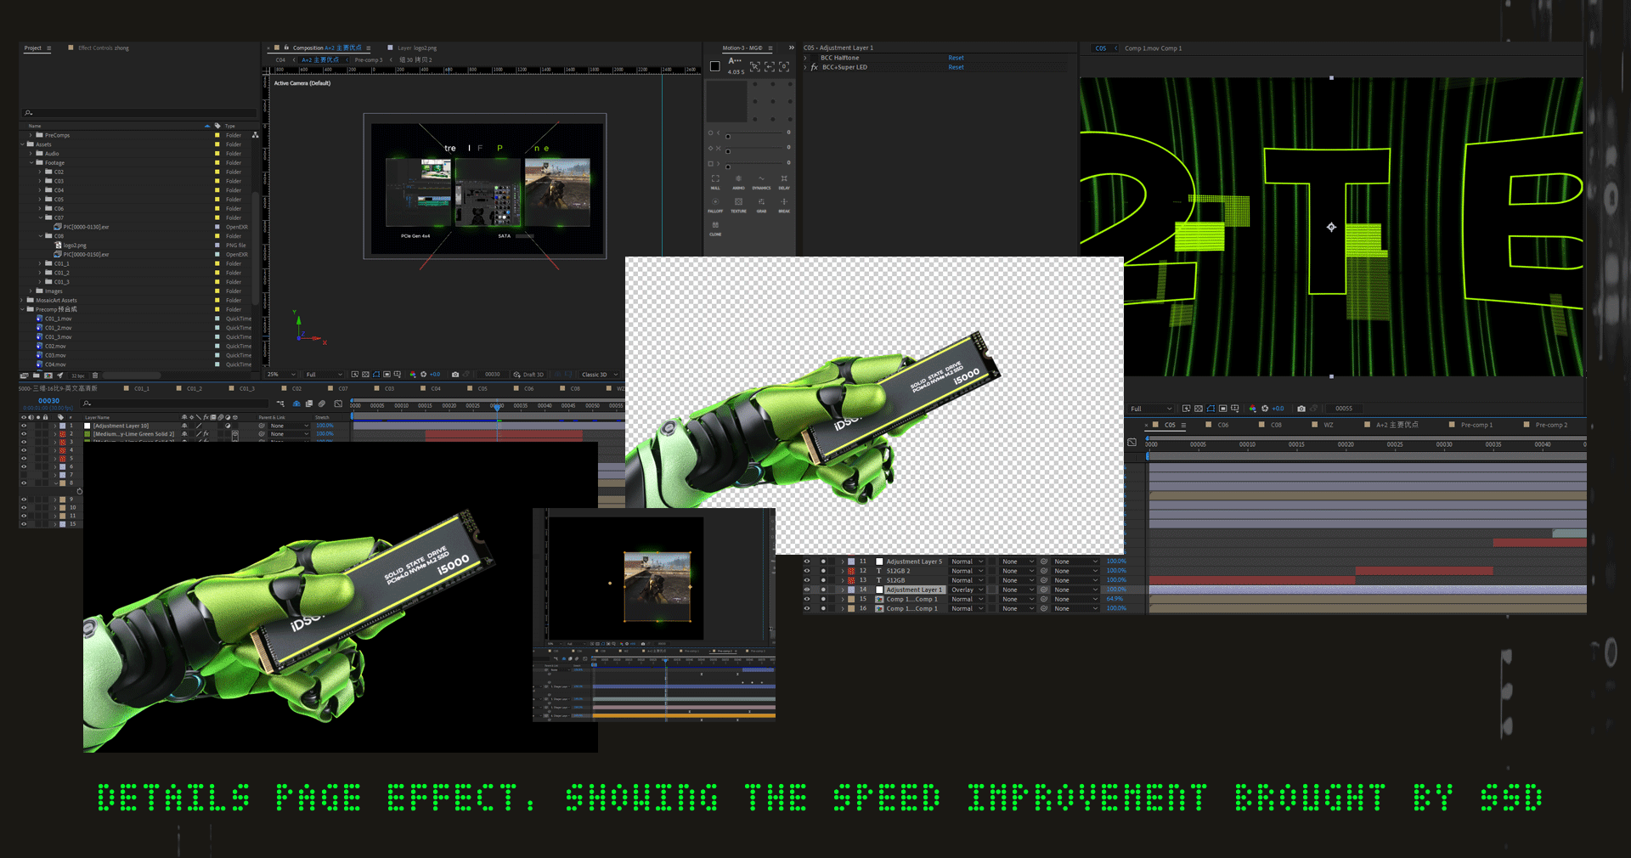Click the Falloff tool in Motion-3
The height and width of the screenshot is (858, 1631).
(x=715, y=205)
